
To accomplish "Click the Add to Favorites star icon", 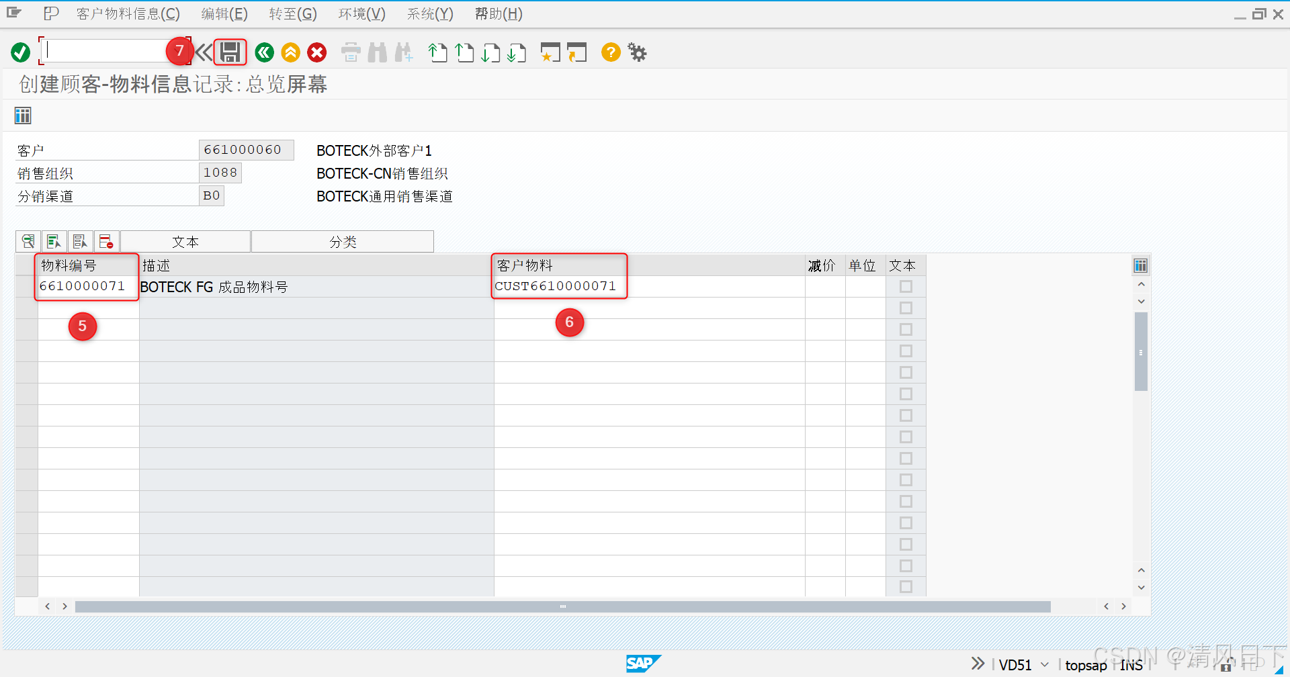I will 550,52.
